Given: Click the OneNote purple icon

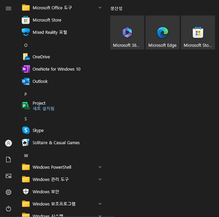Looking at the screenshot, I should (x=26, y=69).
